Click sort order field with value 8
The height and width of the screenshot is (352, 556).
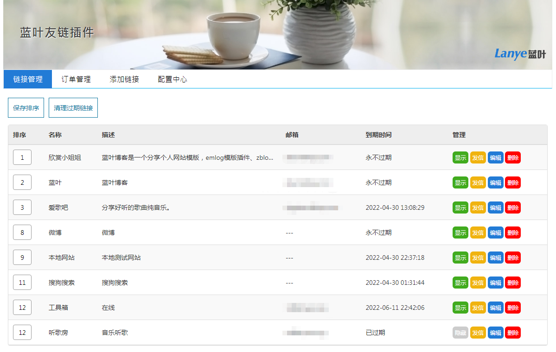(22, 233)
